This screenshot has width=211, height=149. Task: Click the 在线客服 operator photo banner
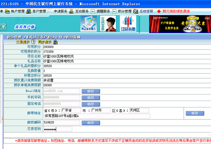click(x=108, y=23)
